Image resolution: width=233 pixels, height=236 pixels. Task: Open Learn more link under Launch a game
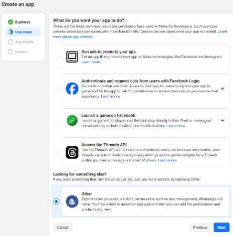click(176, 126)
